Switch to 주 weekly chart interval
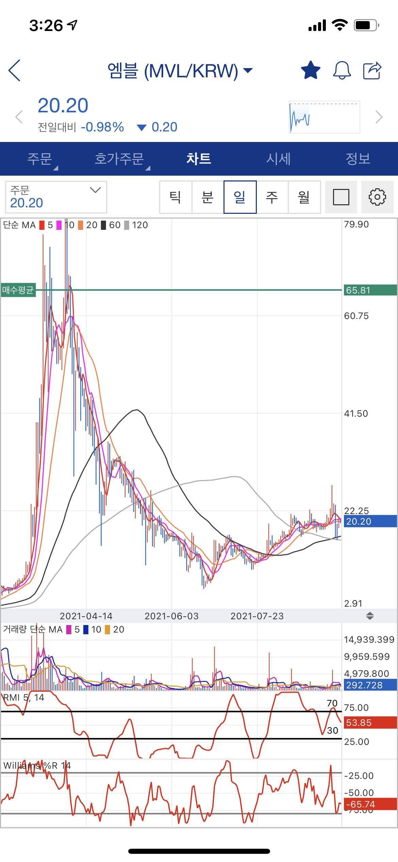 pyautogui.click(x=272, y=197)
